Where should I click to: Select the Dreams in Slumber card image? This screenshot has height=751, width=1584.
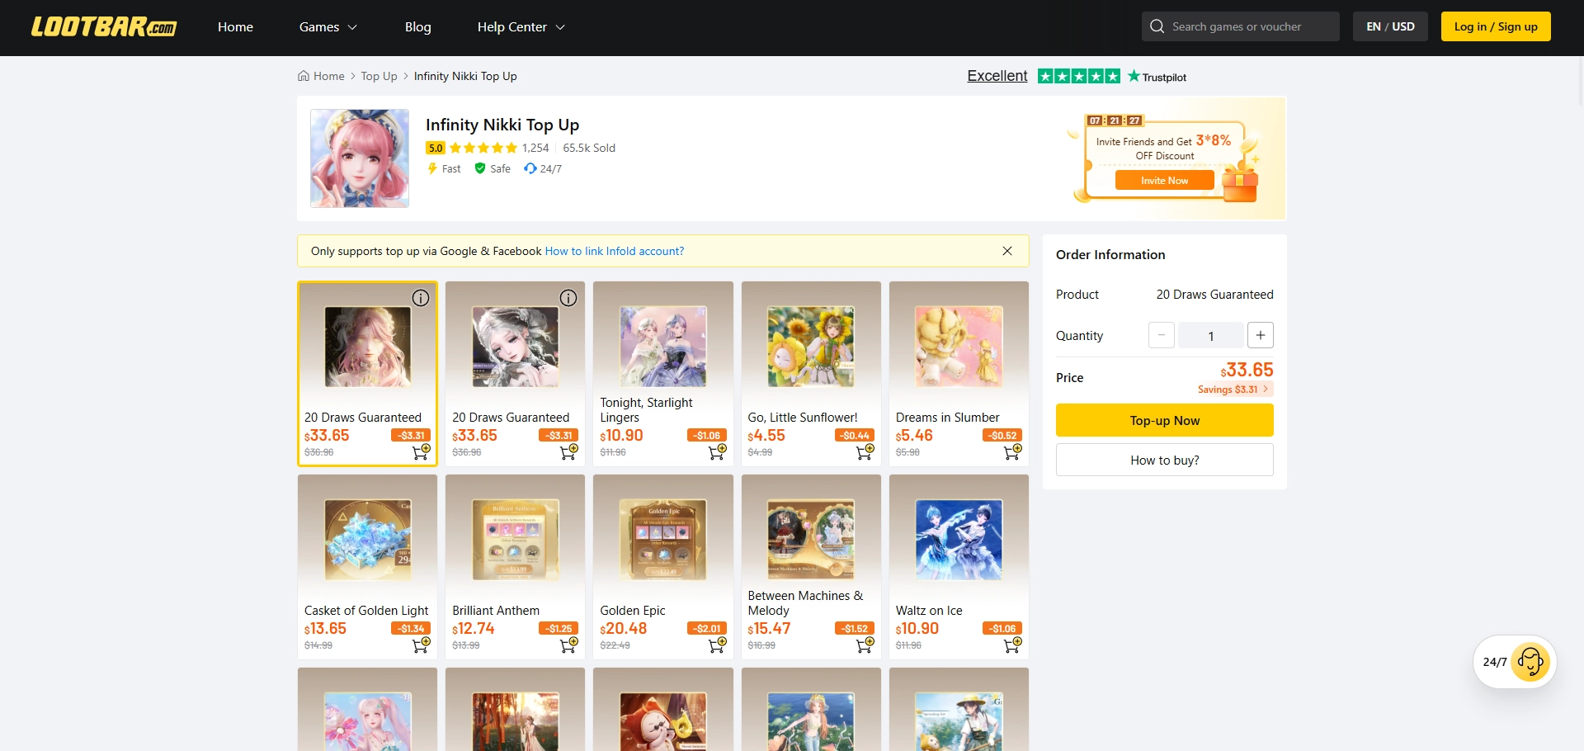click(x=959, y=347)
